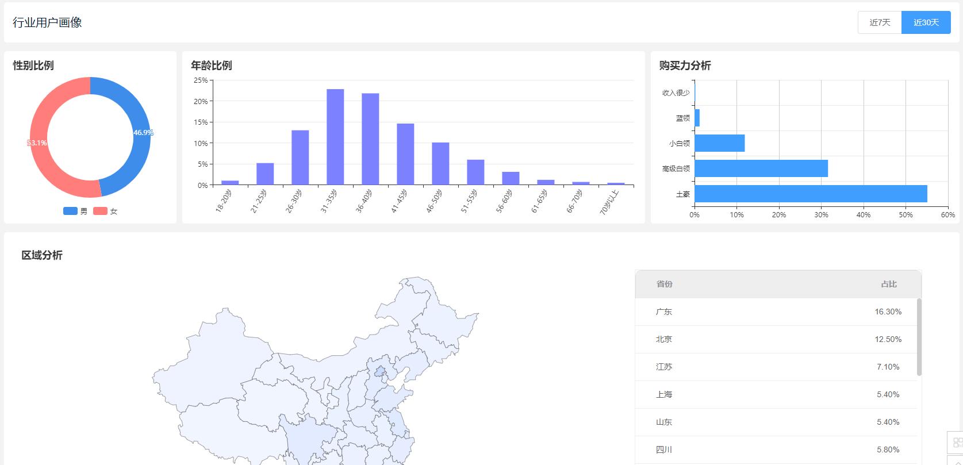
Task: Click the 21-25岁 age bar
Action: pyautogui.click(x=265, y=174)
